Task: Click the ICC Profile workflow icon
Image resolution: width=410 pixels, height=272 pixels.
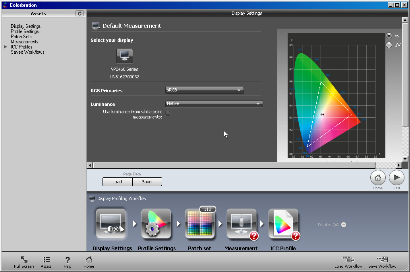Action: tap(283, 224)
